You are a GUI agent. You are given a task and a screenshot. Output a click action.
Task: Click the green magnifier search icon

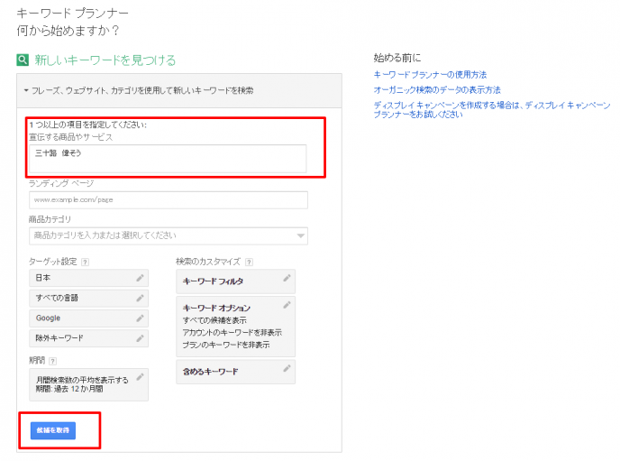[23, 60]
